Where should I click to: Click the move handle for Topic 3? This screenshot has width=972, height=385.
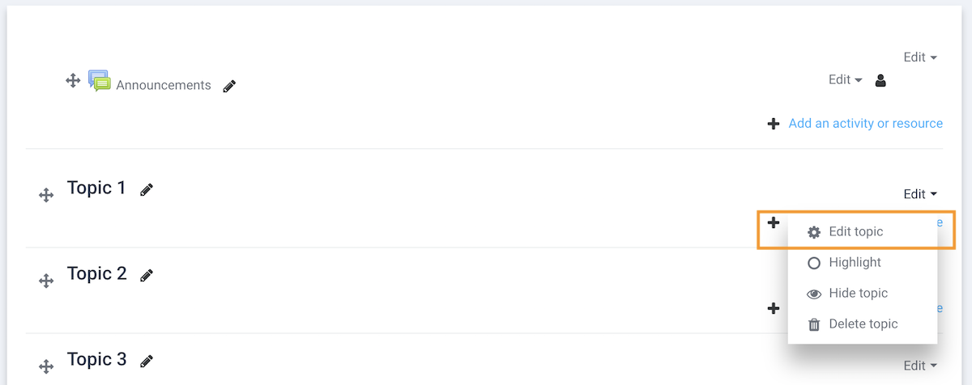(x=46, y=366)
